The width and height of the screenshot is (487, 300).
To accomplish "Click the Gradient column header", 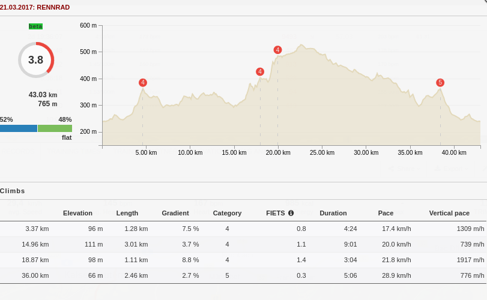I will (175, 213).
